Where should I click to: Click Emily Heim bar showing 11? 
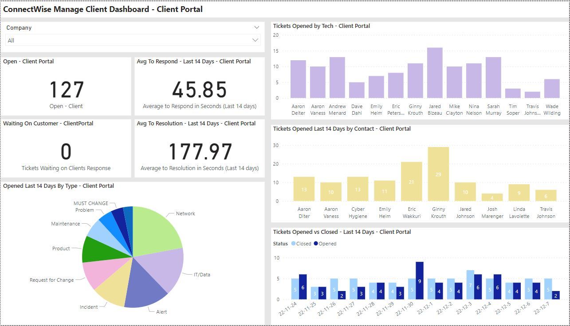(385, 191)
